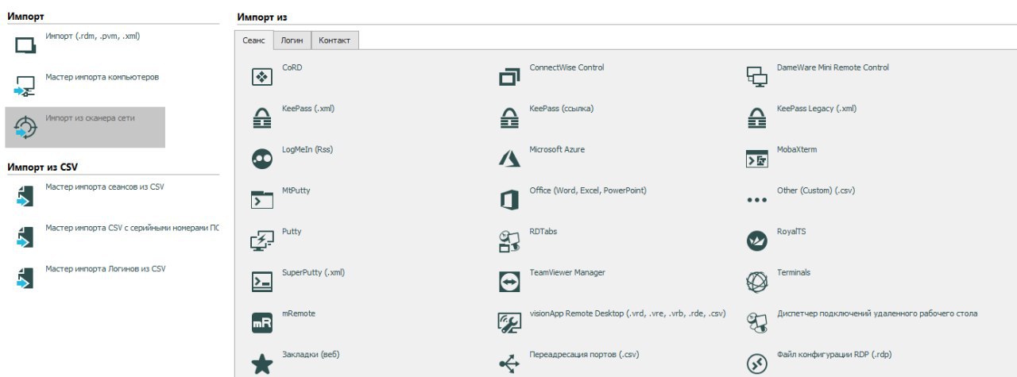Select the KeePass Legacy (.xml) icon
This screenshot has width=1017, height=377.
click(756, 118)
